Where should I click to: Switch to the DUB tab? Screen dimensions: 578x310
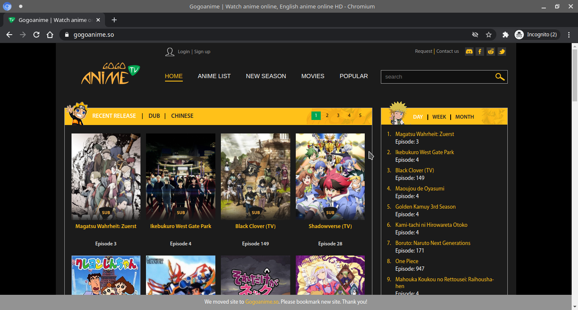[x=154, y=116]
